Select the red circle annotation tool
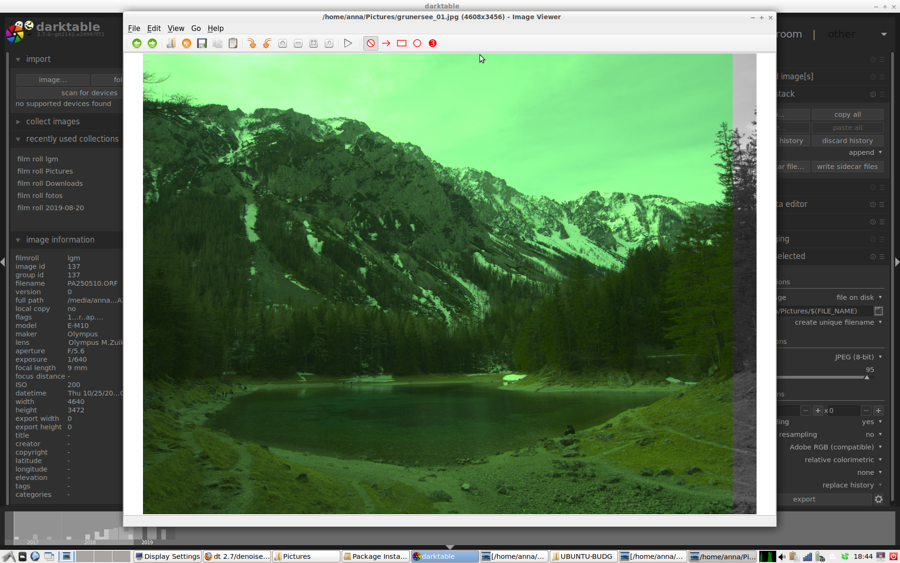 pos(417,43)
